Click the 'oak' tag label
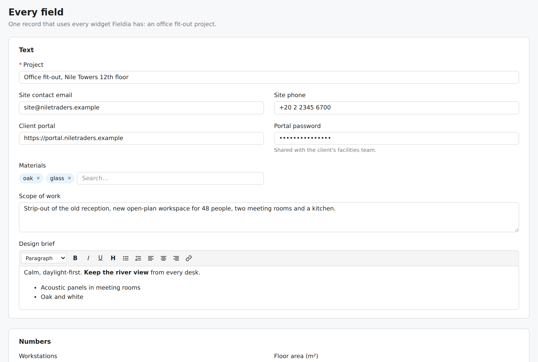538x362 pixels. point(28,178)
